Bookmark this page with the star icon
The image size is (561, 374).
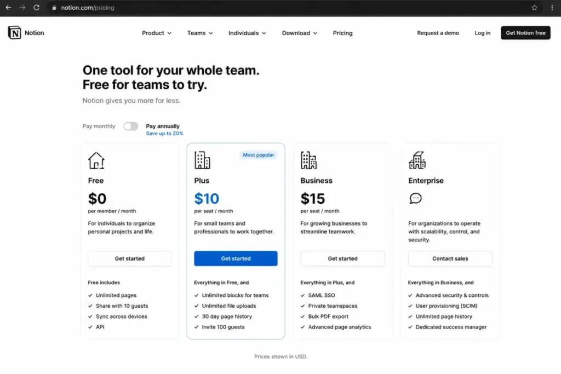534,8
